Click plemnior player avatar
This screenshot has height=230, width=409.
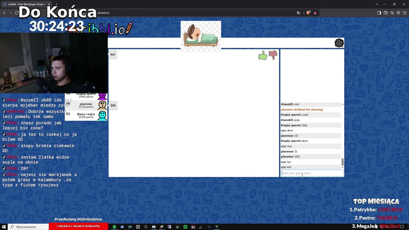pyautogui.click(x=102, y=105)
